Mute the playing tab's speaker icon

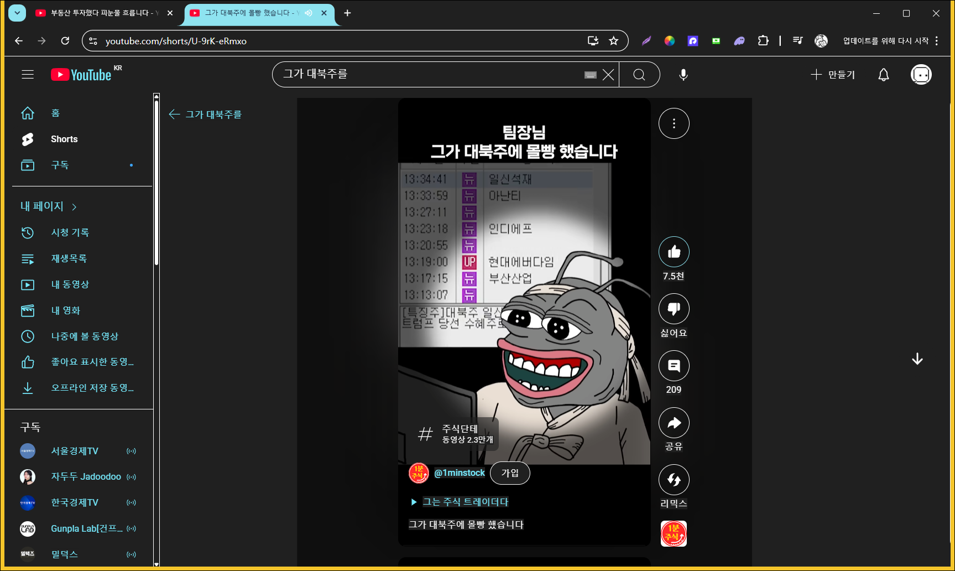(x=309, y=13)
